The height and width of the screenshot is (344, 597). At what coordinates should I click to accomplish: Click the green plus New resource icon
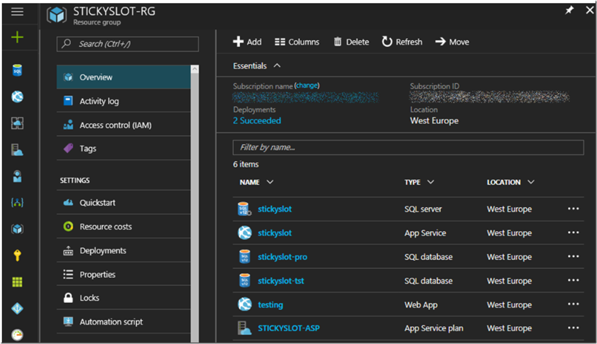(x=17, y=37)
